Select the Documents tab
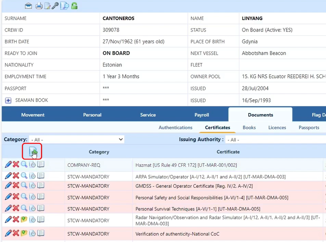Image resolution: width=326 pixels, height=242 pixels. tap(260, 115)
